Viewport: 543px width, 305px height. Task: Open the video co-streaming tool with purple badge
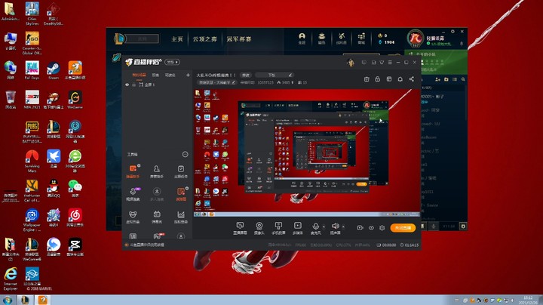133,194
